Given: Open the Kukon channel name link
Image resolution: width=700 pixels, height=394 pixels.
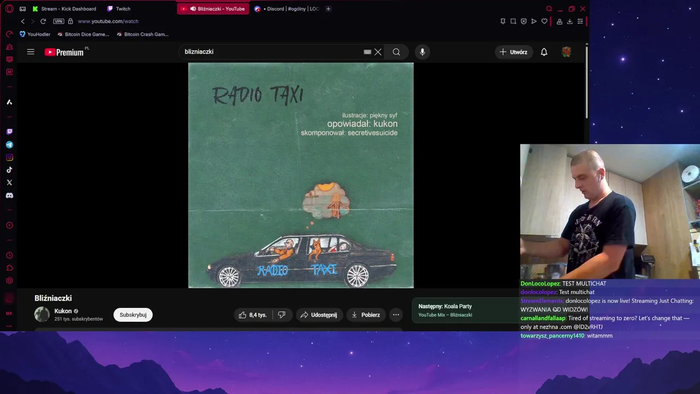Looking at the screenshot, I should (63, 311).
